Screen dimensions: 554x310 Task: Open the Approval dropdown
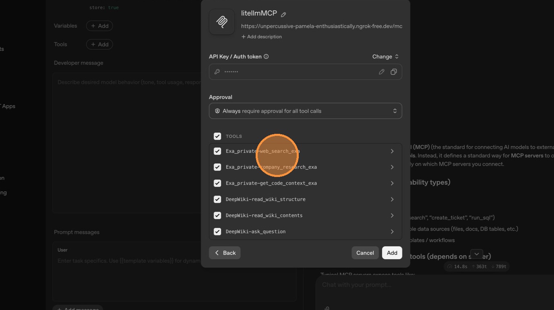(x=306, y=111)
